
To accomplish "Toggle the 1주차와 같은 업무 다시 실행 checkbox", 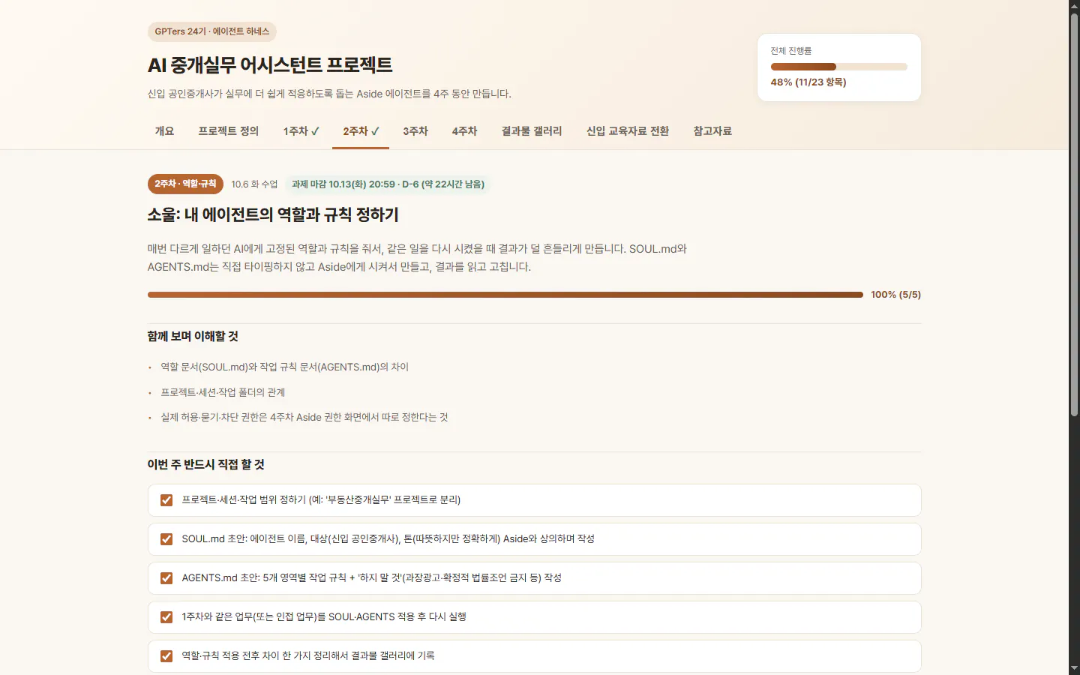I will click(166, 617).
